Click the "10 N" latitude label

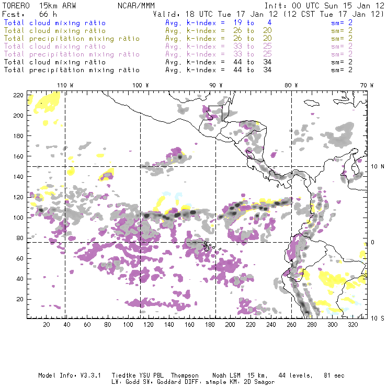point(378,167)
